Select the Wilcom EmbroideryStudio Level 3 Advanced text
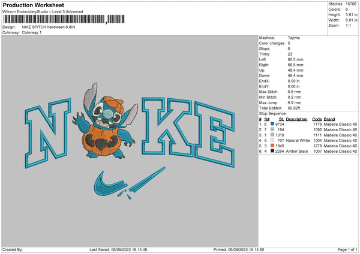Image resolution: width=360 pixels, height=254 pixels. click(43, 12)
